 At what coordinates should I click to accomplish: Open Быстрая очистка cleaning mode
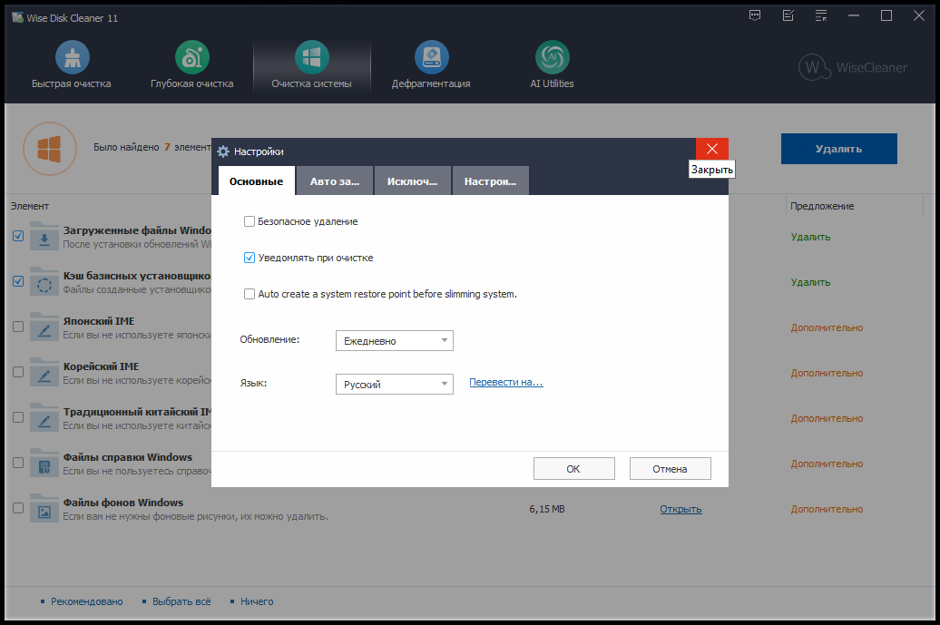[x=72, y=65]
